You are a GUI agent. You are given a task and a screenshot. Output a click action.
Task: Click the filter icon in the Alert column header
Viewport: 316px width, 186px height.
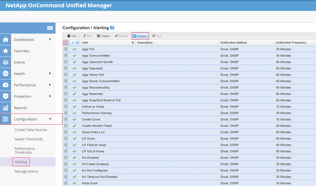pos(133,43)
